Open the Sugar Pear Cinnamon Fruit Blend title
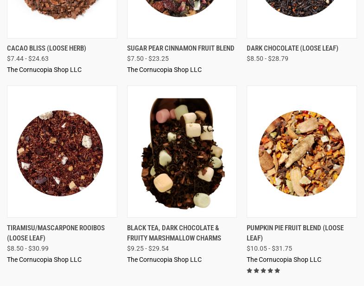The width and height of the screenshot is (364, 286). (x=180, y=48)
